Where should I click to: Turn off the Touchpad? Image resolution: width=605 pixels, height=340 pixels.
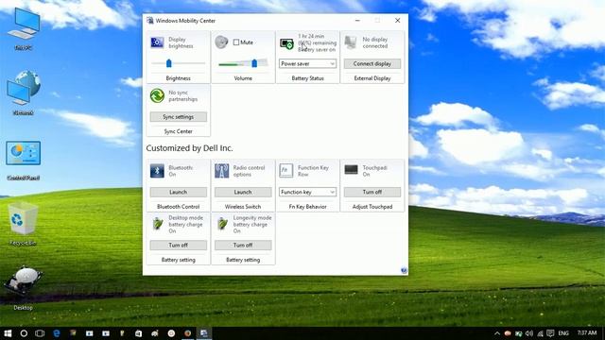tap(372, 192)
